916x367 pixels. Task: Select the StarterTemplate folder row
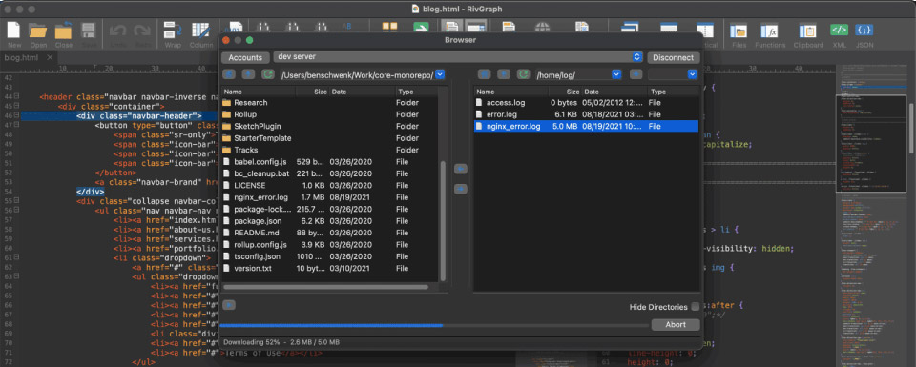(x=330, y=138)
